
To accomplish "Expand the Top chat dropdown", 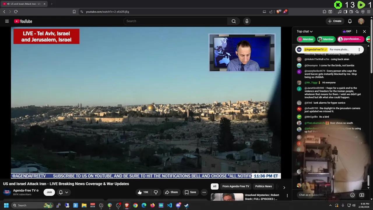I will (x=305, y=32).
